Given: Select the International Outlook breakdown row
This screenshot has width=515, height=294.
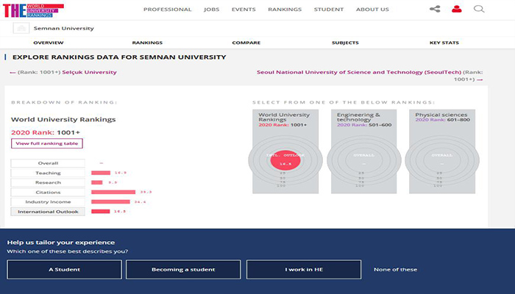Looking at the screenshot, I should coord(48,212).
